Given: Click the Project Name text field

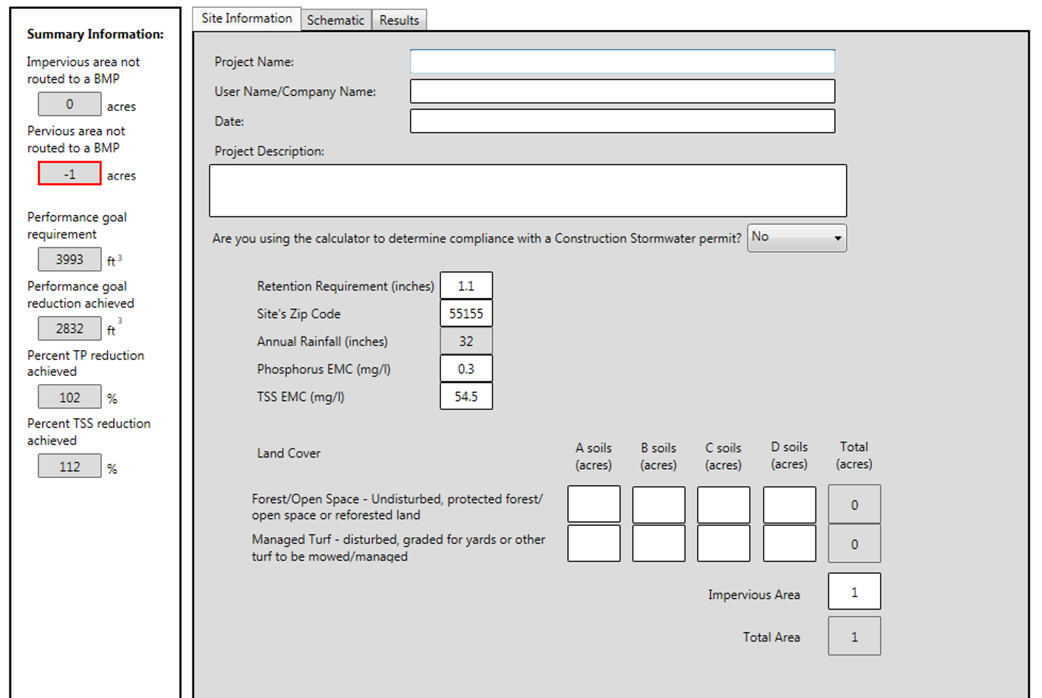Looking at the screenshot, I should coord(622,61).
